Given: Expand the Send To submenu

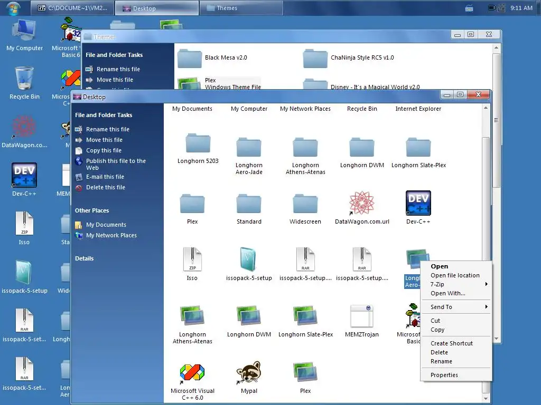Looking at the screenshot, I should pyautogui.click(x=456, y=307).
